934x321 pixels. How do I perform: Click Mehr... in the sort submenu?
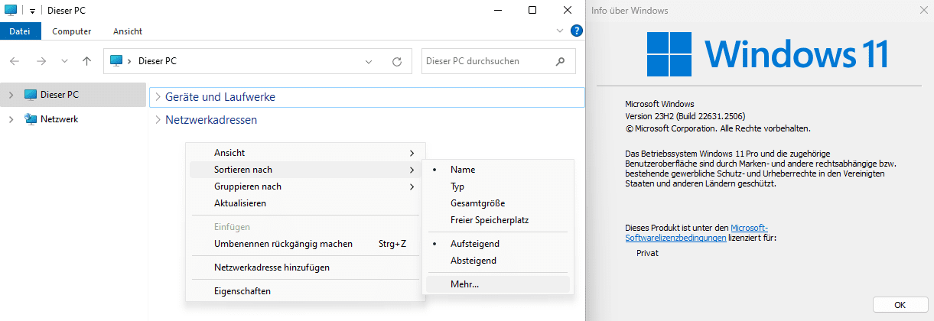(497, 284)
